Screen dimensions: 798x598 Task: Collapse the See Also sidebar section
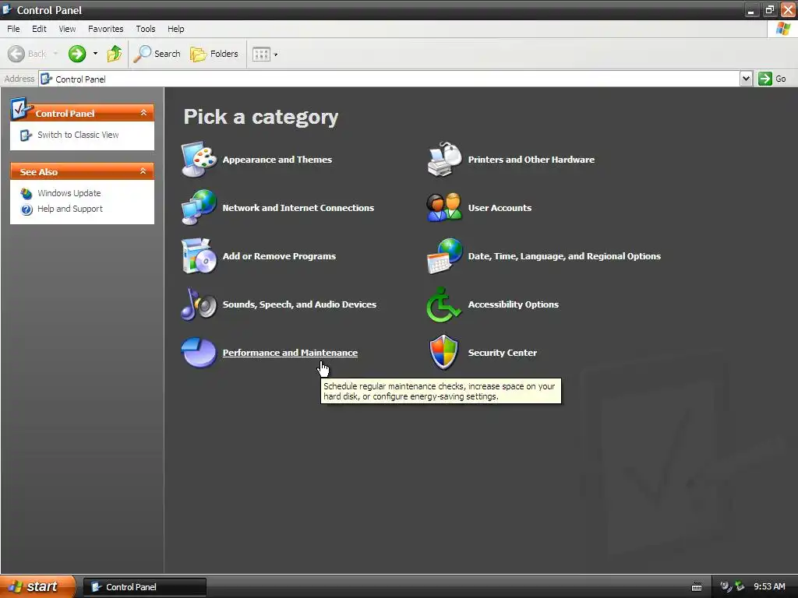tap(143, 171)
